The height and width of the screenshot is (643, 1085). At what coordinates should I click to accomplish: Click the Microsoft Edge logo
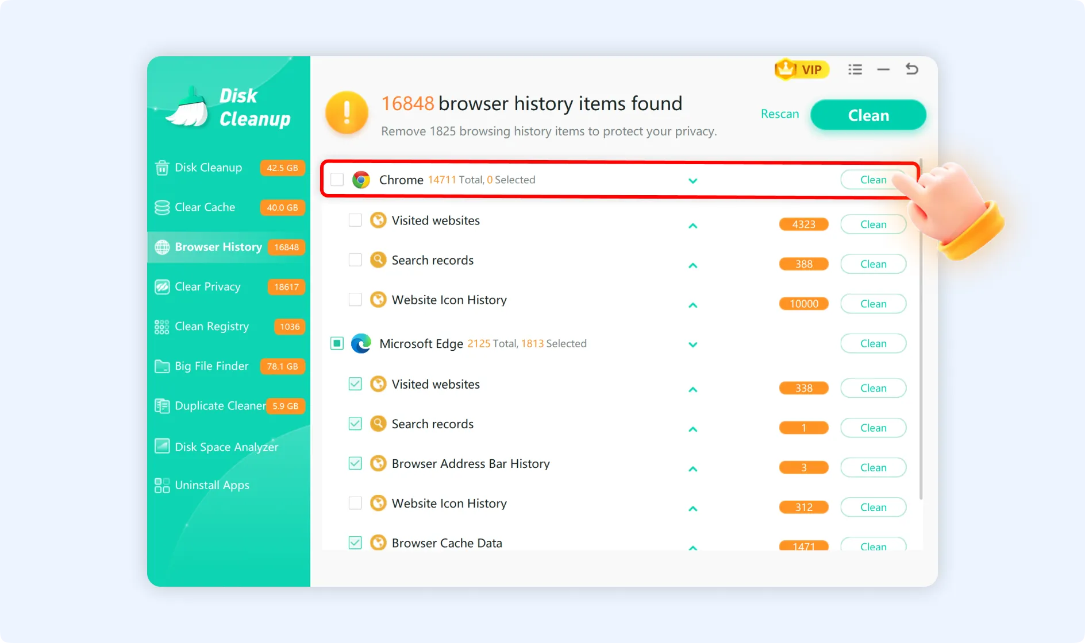coord(361,343)
